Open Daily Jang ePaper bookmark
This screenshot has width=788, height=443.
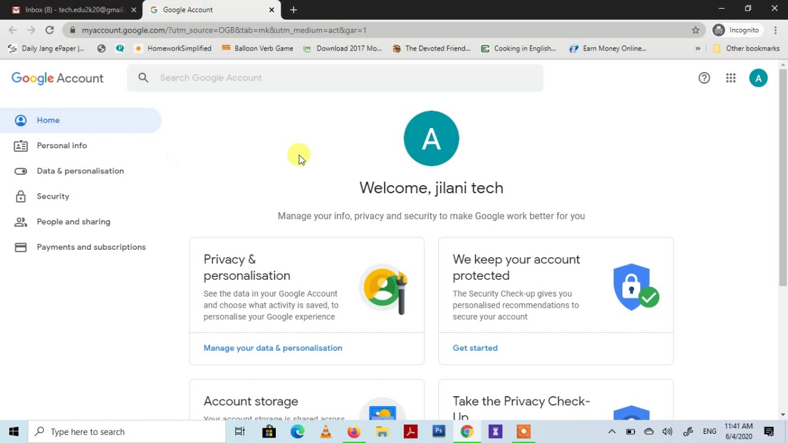coord(46,49)
